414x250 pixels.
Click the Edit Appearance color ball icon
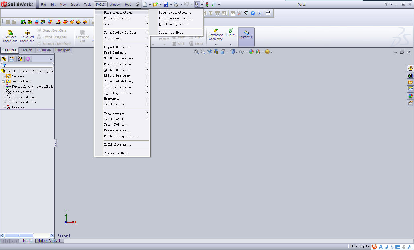coord(251,52)
